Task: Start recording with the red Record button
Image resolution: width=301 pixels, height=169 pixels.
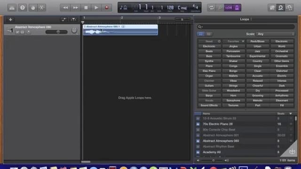Action: coord(107,8)
